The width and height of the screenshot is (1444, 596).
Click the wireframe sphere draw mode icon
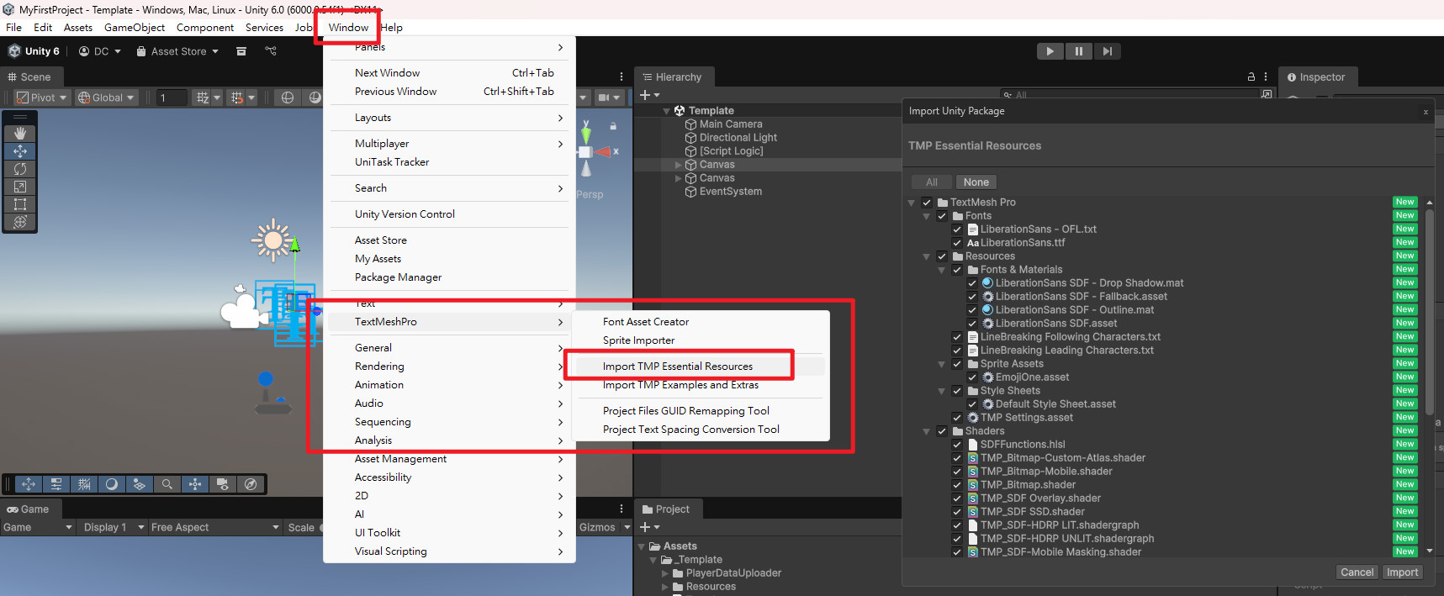[x=288, y=98]
